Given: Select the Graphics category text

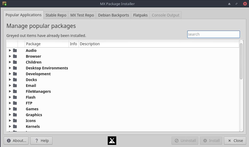Looking at the screenshot, I should pos(34,115).
